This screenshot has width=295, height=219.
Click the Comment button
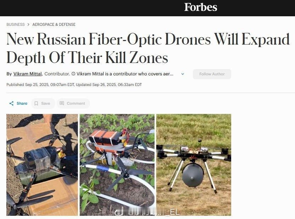point(73,103)
